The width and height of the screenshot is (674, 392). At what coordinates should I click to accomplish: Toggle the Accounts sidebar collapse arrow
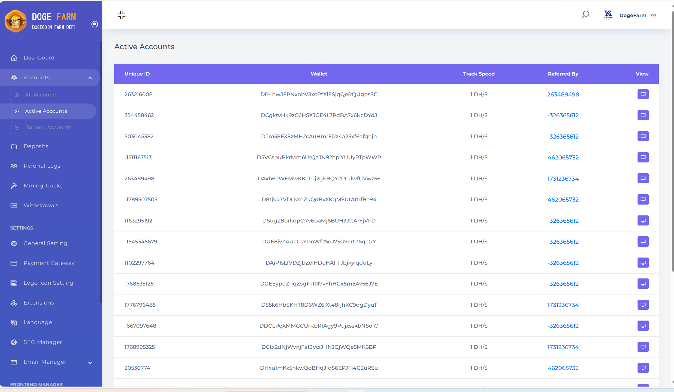click(90, 77)
